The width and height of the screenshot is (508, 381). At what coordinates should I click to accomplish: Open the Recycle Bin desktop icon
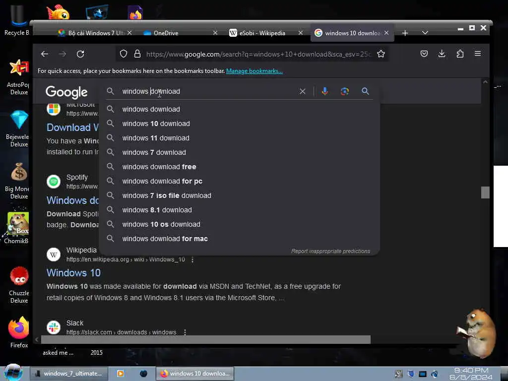coord(17,20)
